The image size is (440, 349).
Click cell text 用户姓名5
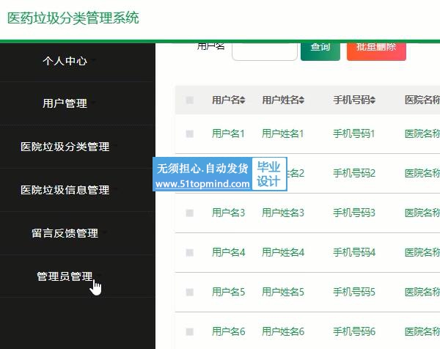[283, 292]
